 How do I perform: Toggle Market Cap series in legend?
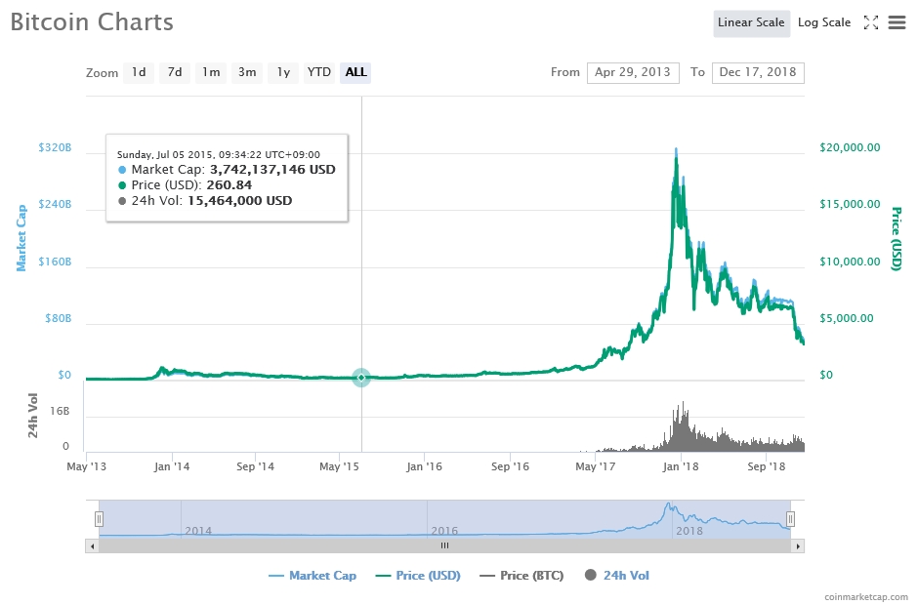tap(313, 576)
